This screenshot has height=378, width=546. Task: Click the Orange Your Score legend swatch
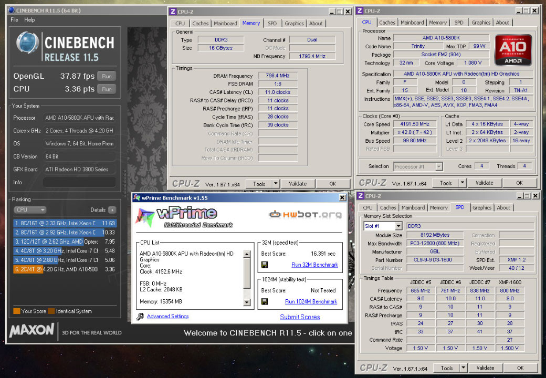pyautogui.click(x=16, y=311)
